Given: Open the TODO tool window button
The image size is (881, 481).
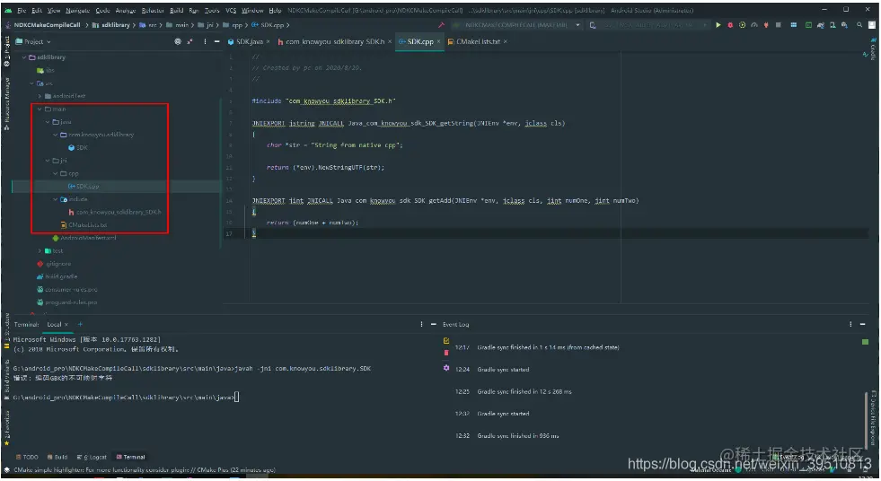Looking at the screenshot, I should tap(27, 458).
